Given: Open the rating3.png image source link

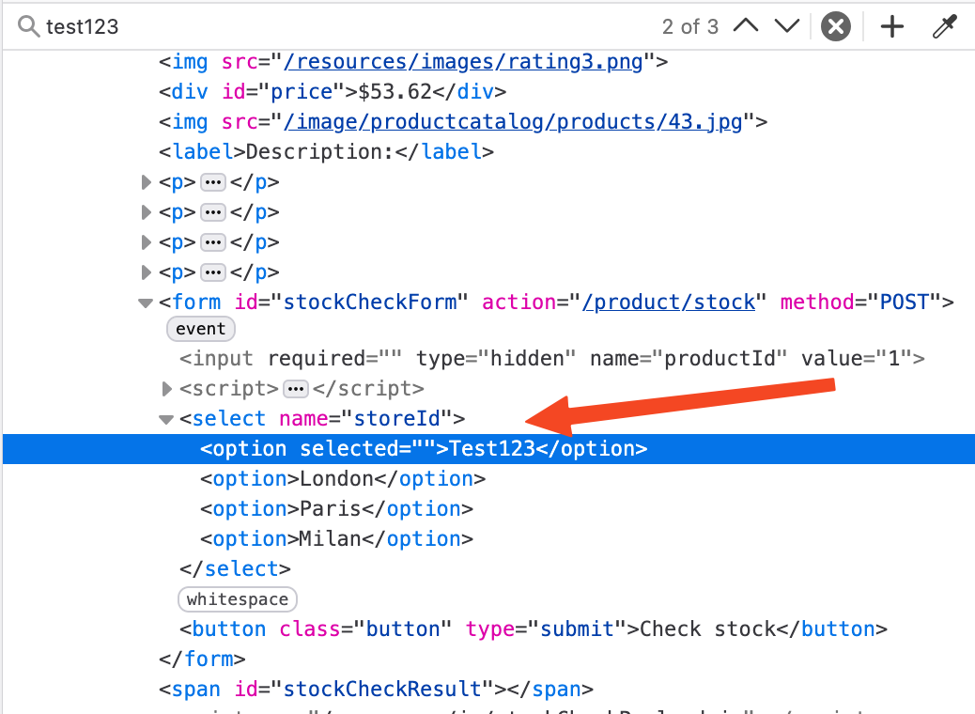Looking at the screenshot, I should (x=464, y=62).
